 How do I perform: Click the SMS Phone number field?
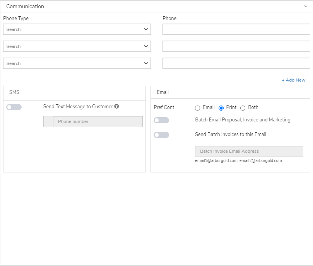coord(98,121)
